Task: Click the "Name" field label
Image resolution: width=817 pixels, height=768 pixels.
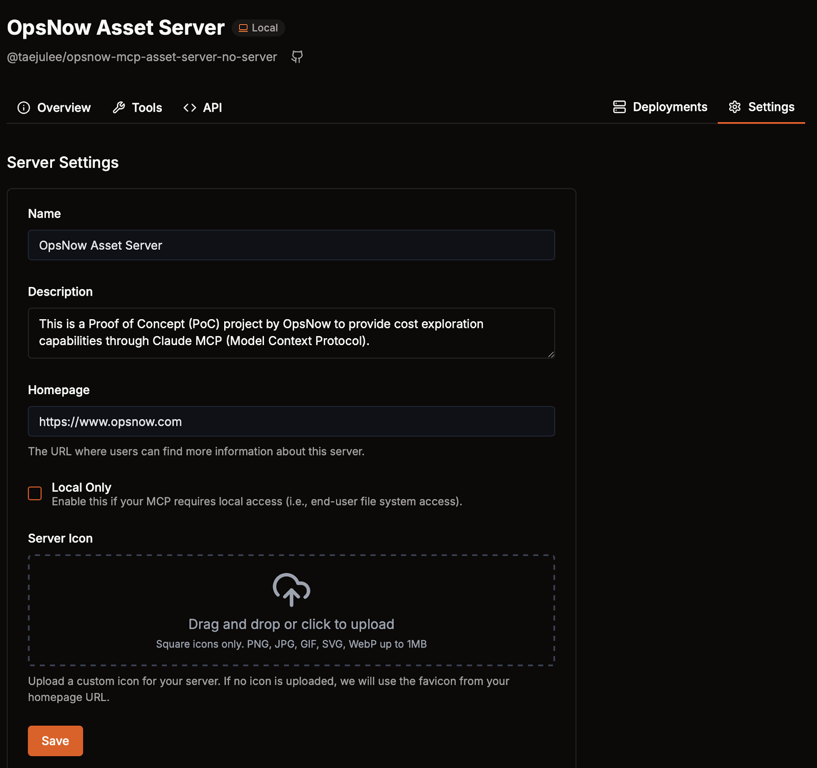Action: [x=44, y=214]
